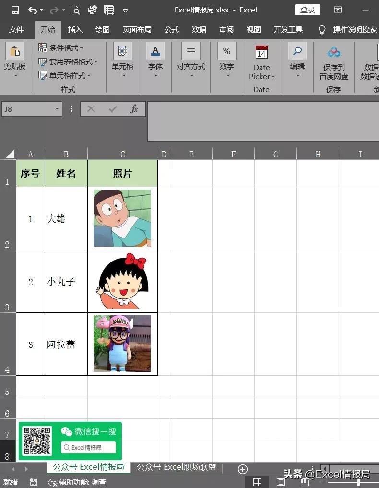Switch to the 开发工具 ribbon tab
Viewport: 379px width, 488px height.
click(x=288, y=30)
